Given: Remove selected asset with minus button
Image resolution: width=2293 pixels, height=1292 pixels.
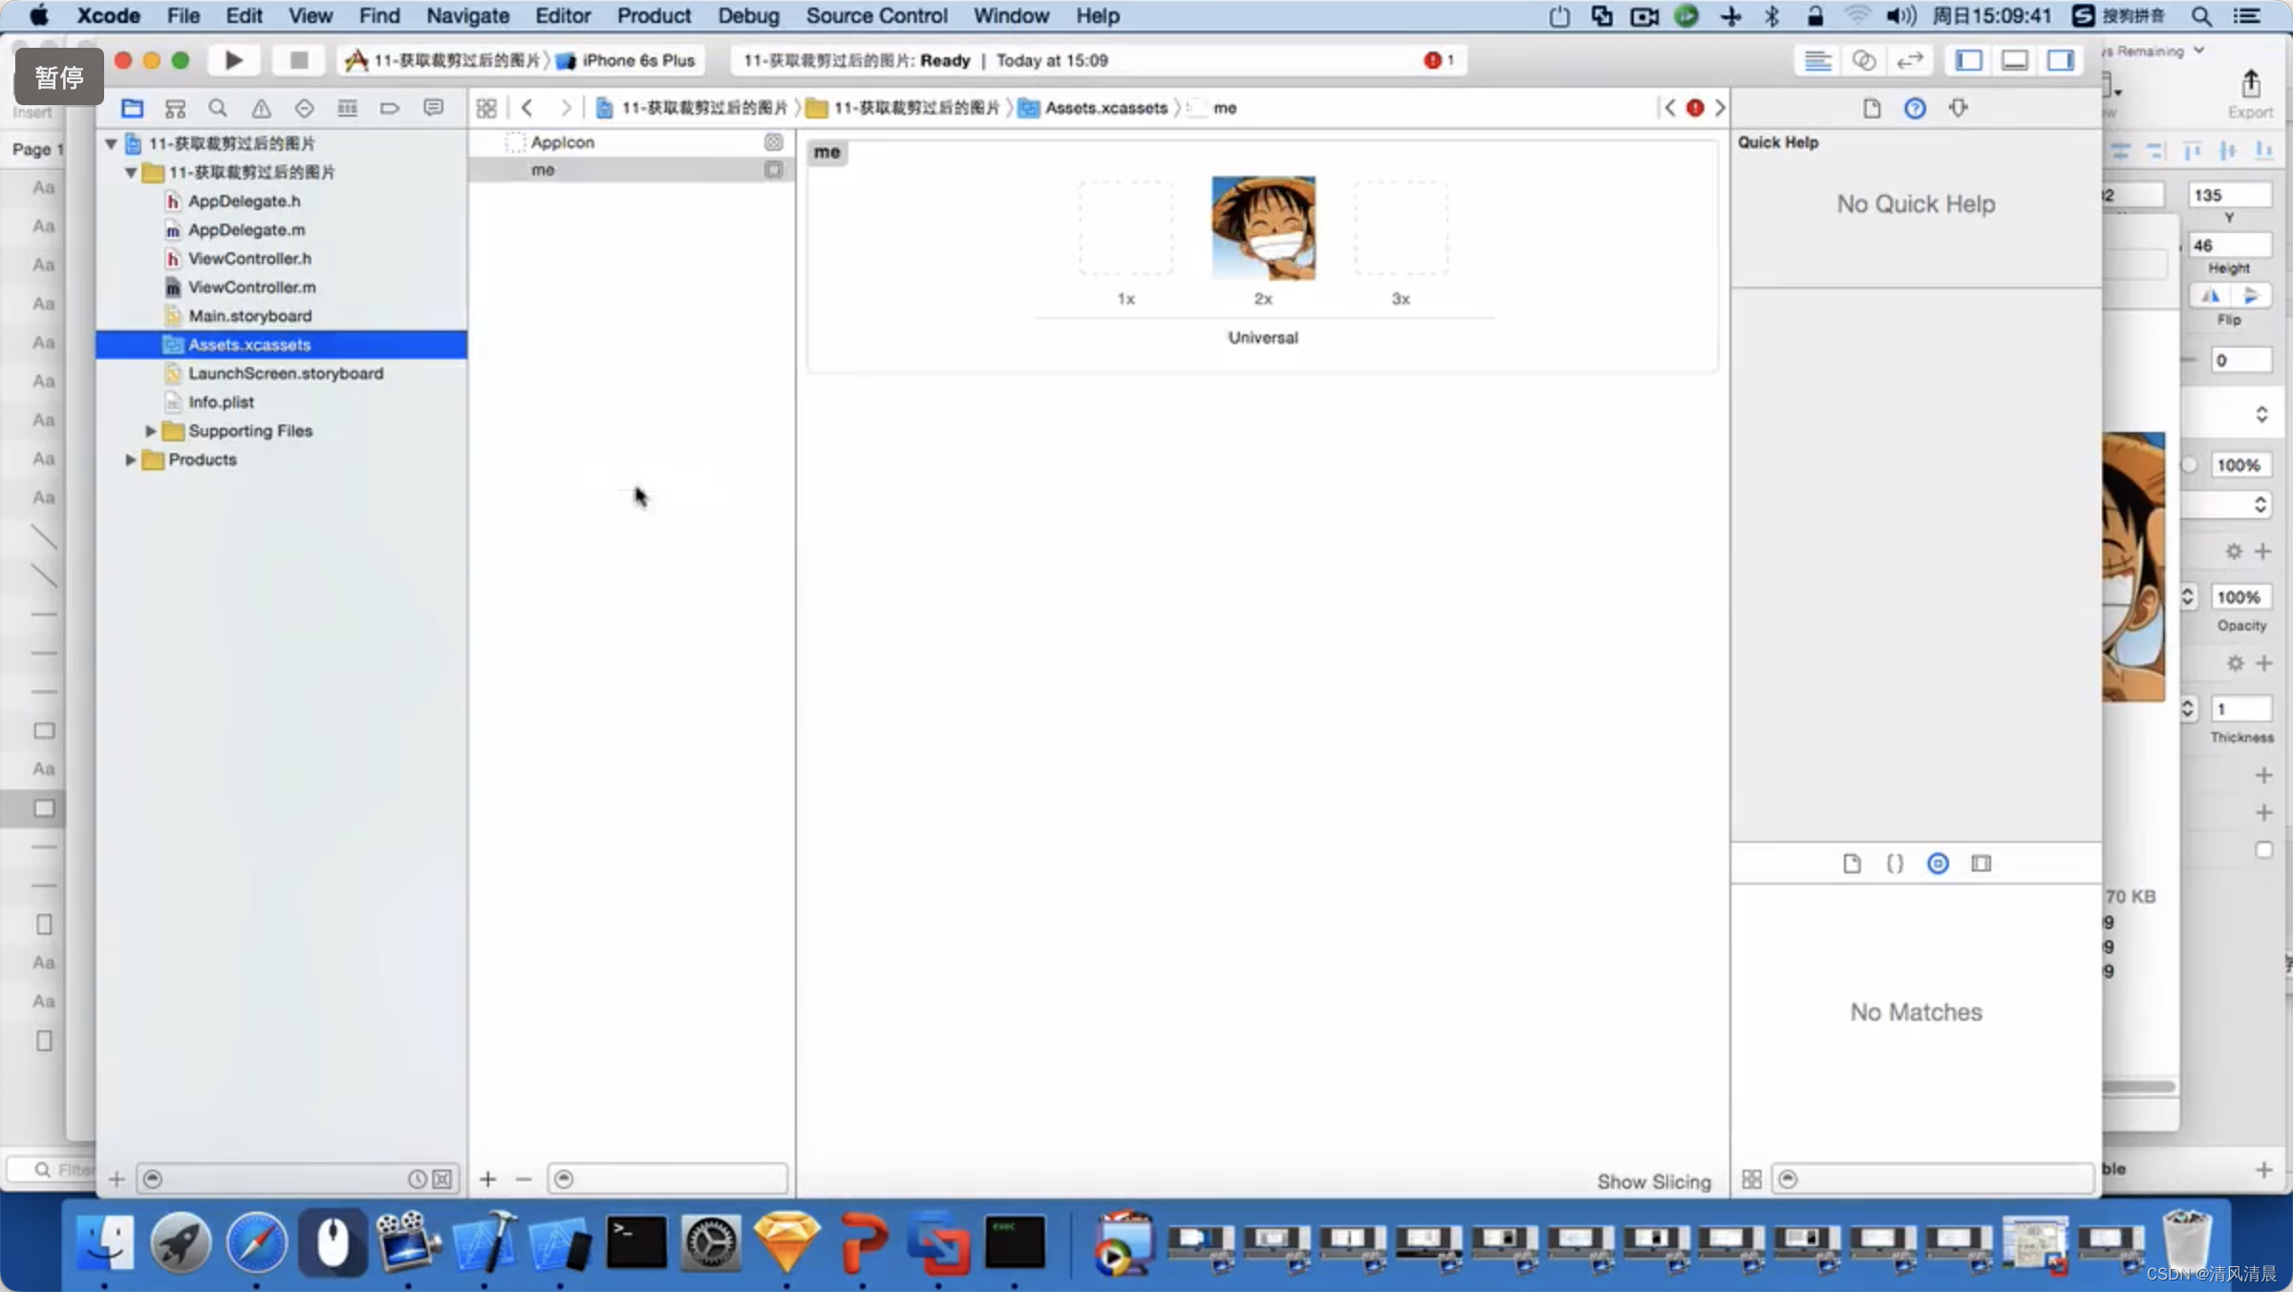Looking at the screenshot, I should pos(524,1179).
